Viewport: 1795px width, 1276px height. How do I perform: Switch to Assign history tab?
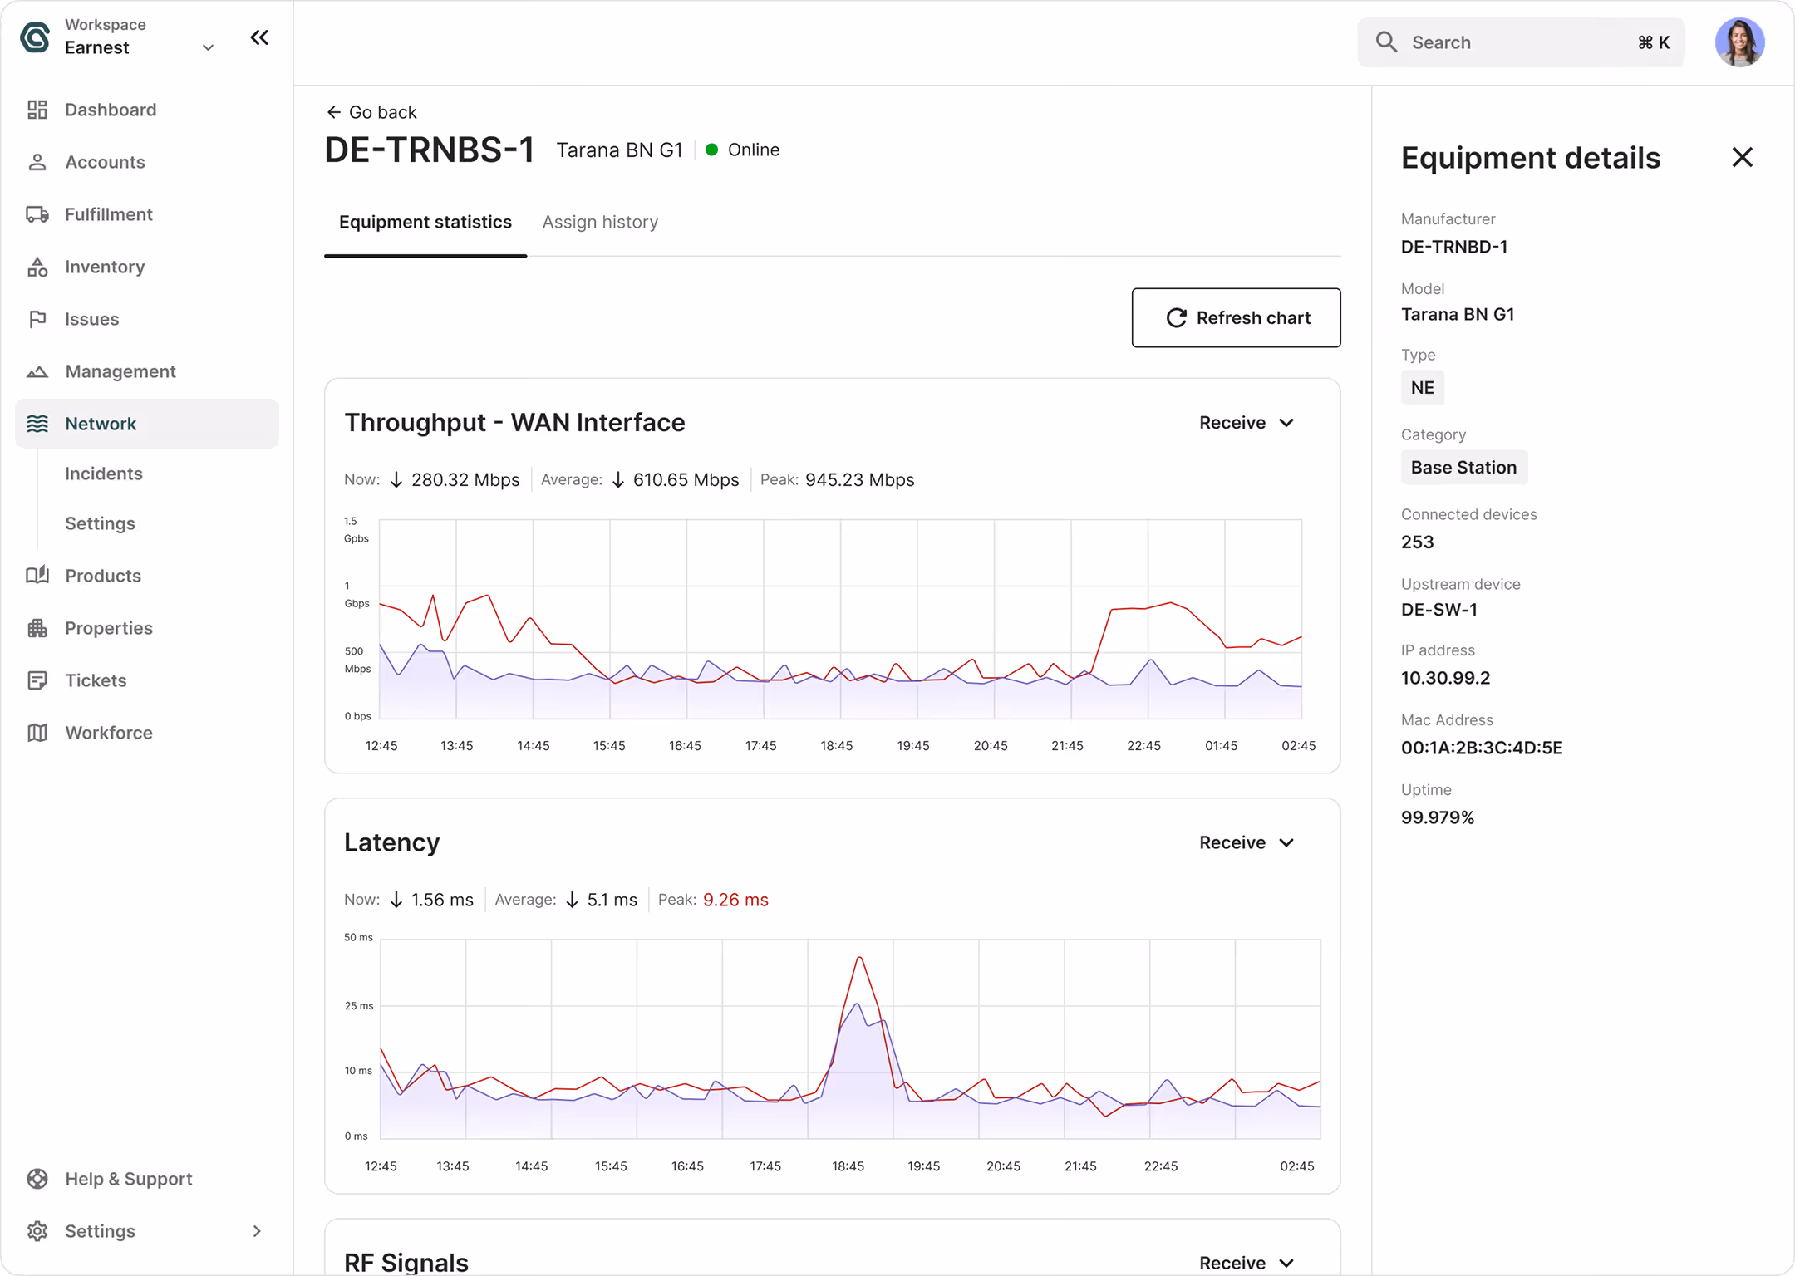pos(600,222)
